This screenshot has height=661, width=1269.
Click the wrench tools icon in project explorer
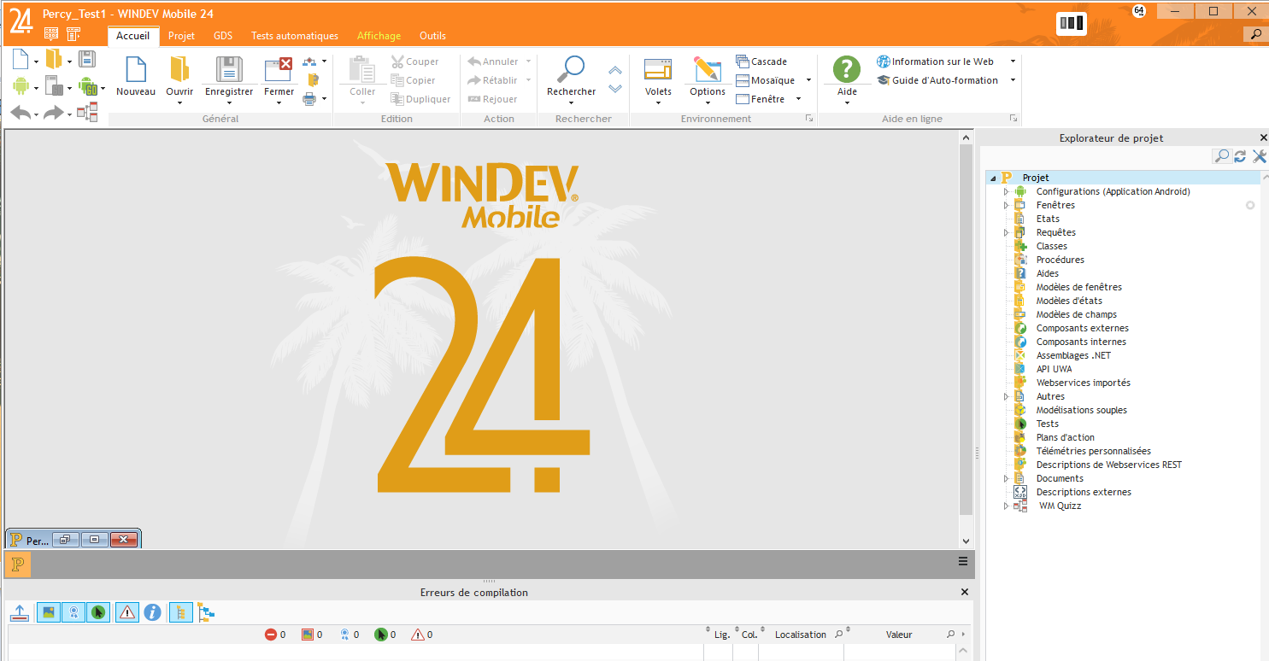1259,156
